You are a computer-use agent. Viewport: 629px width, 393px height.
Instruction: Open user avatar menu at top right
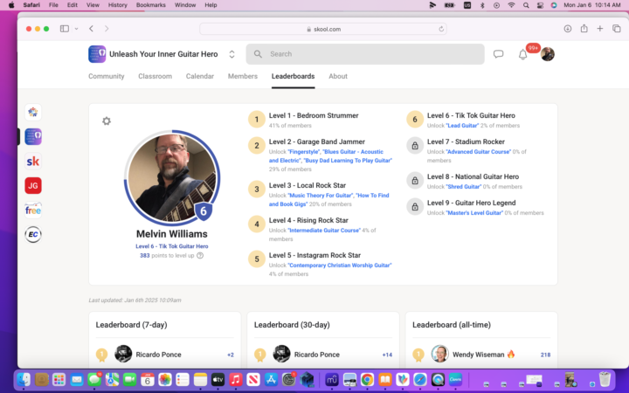pyautogui.click(x=548, y=54)
